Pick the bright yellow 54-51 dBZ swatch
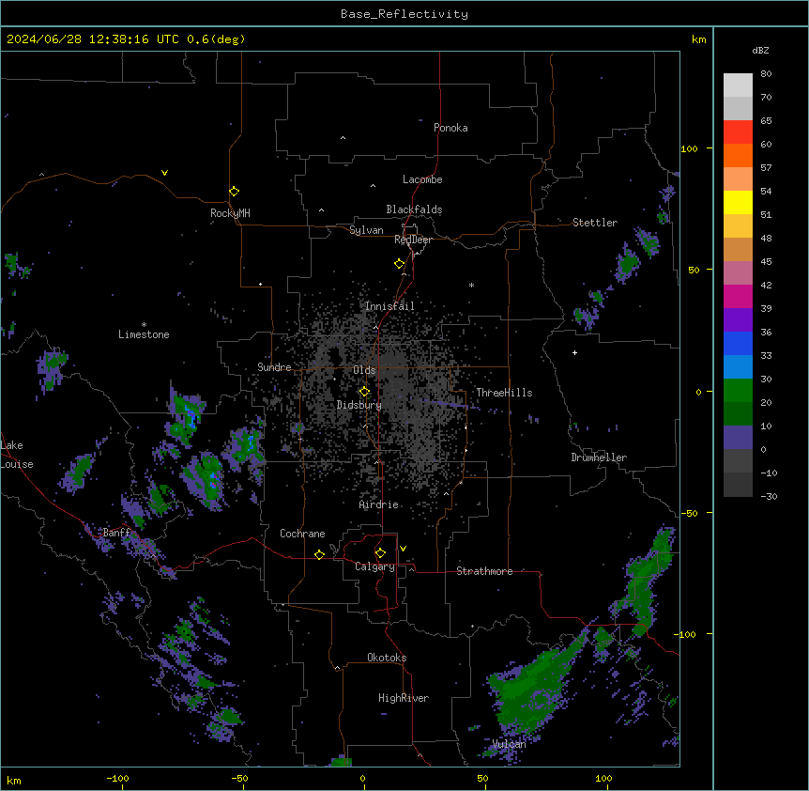Screen dimensions: 809x791 738,202
